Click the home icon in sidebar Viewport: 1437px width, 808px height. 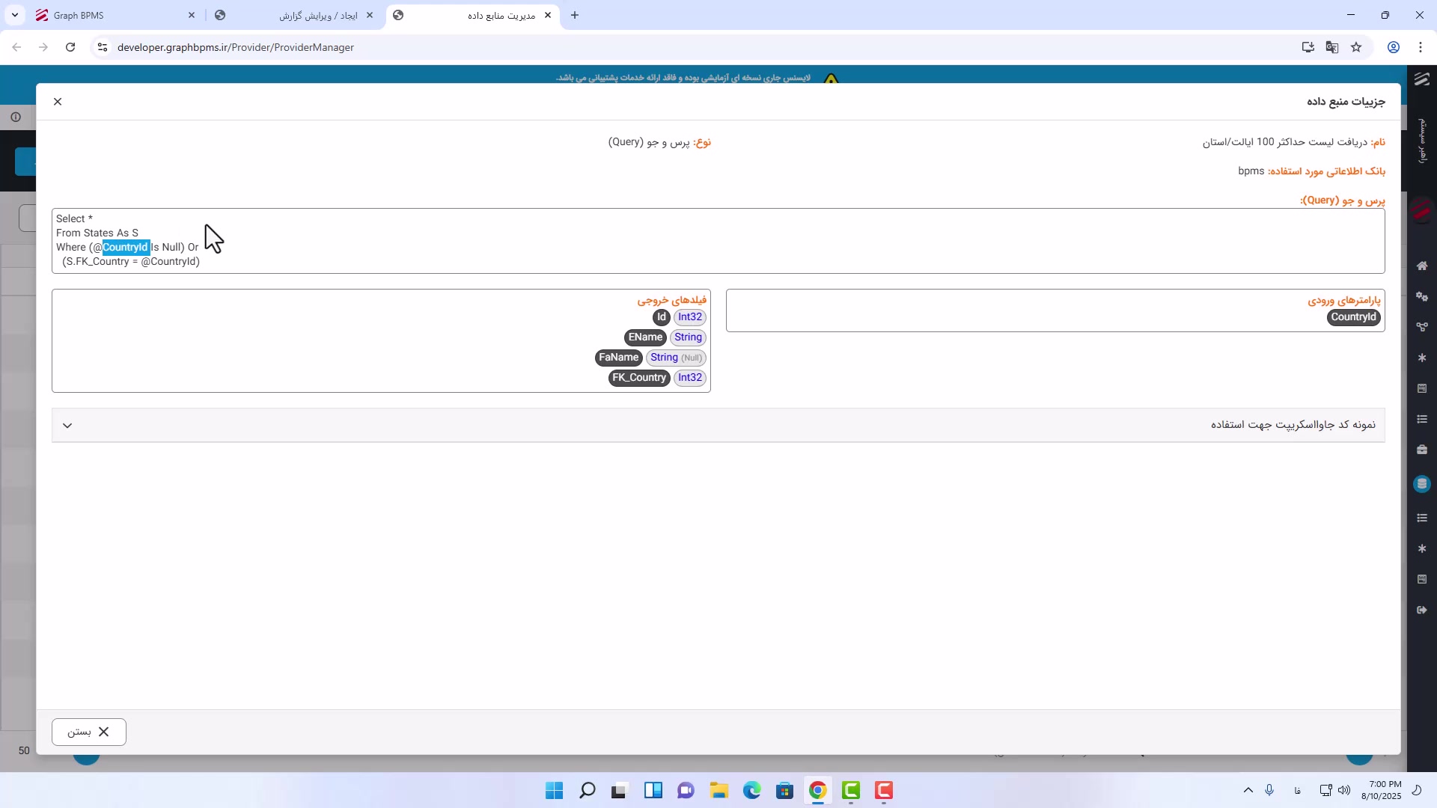click(x=1422, y=266)
